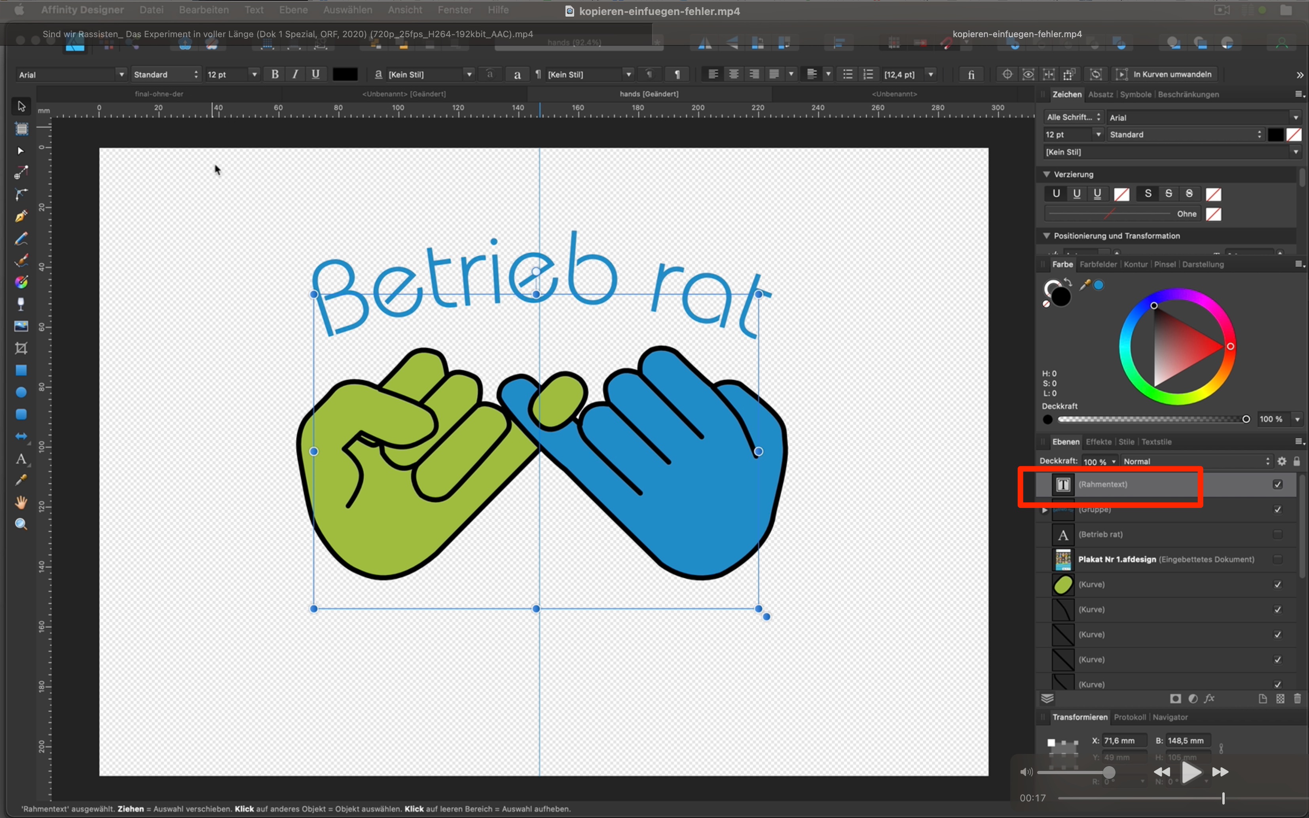Open 12 pt font size dropdown
Image resolution: width=1309 pixels, height=818 pixels.
(x=232, y=75)
